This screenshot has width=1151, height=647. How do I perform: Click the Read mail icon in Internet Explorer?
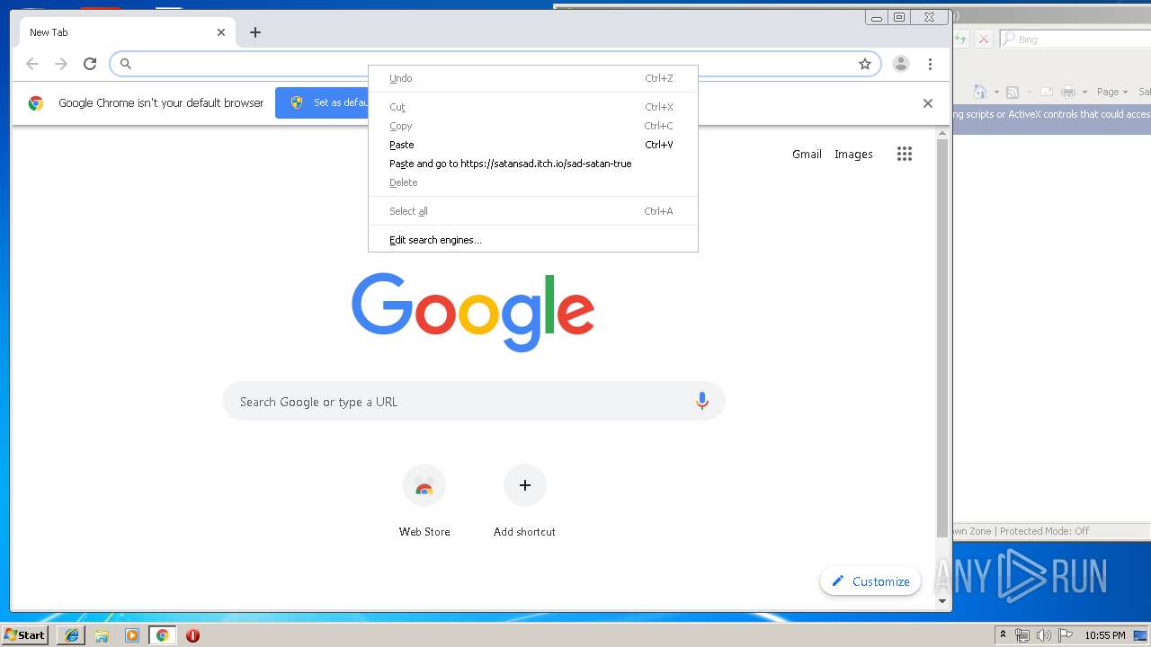(x=1046, y=92)
